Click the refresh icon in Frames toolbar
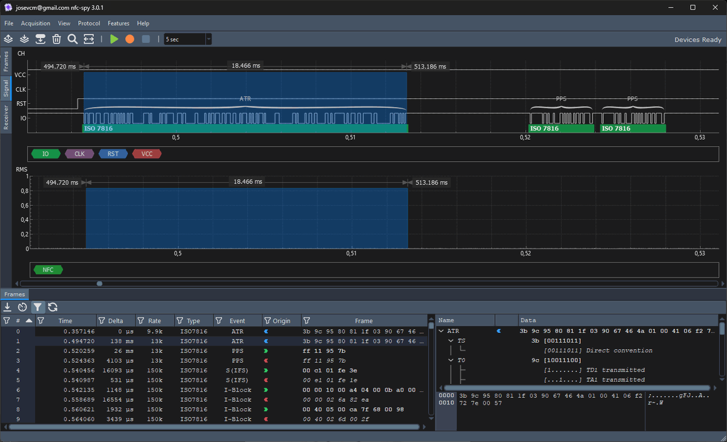 (53, 307)
